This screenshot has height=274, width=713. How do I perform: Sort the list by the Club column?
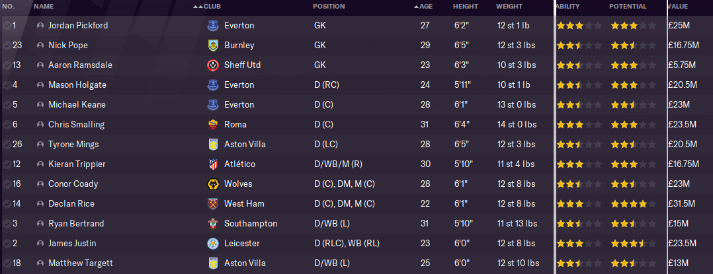pyautogui.click(x=212, y=7)
